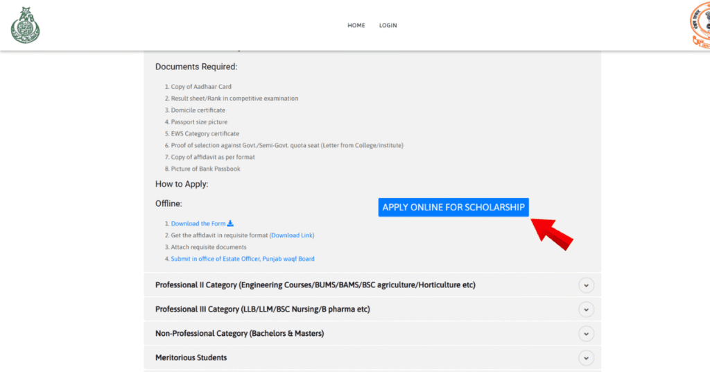Image resolution: width=710 pixels, height=372 pixels.
Task: Select the EWS Category certificate item
Action: pyautogui.click(x=205, y=134)
